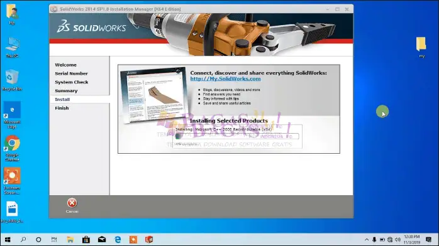439x246 pixels.
Task: Open Icecream Screen Recorder desktop icon
Action: (x=12, y=181)
